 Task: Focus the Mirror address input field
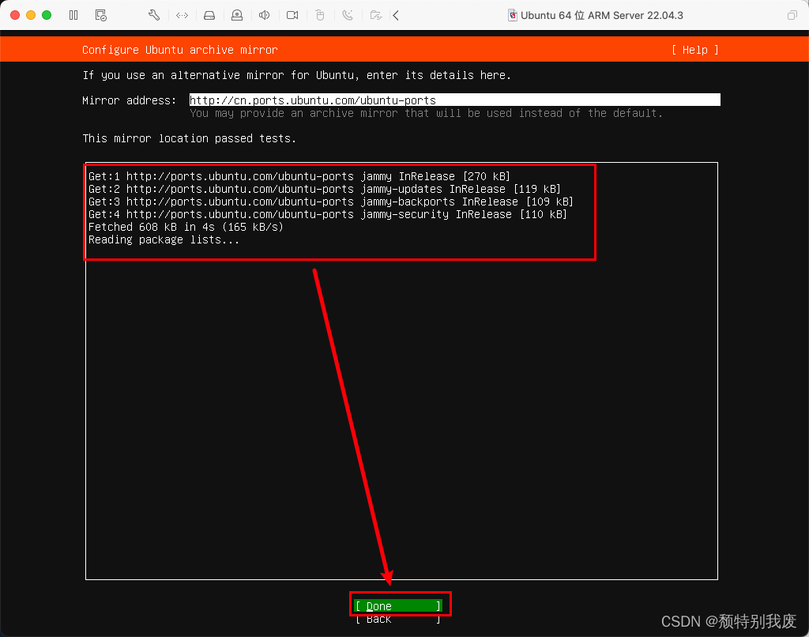[x=454, y=100]
